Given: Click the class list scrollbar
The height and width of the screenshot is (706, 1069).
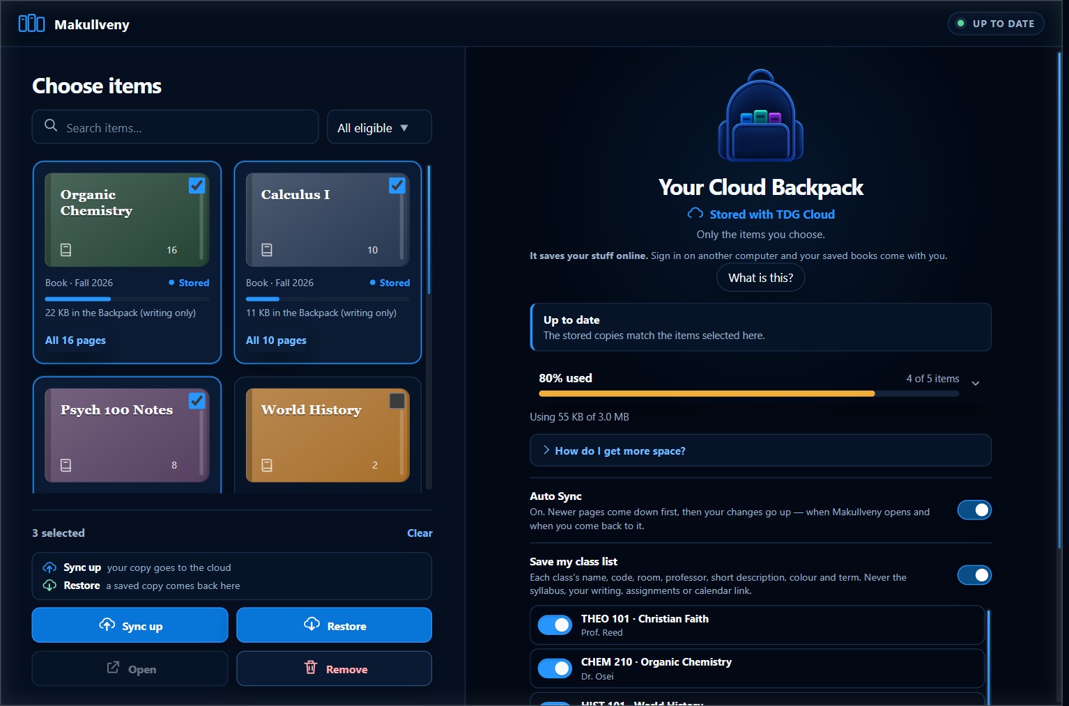Looking at the screenshot, I should coord(988,657).
